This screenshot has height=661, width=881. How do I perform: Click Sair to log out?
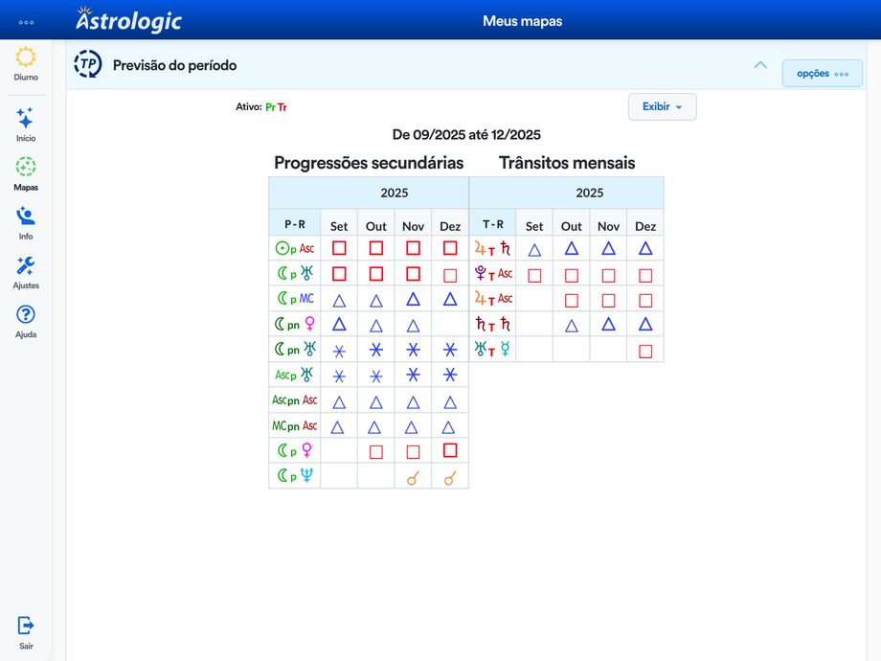pos(26,633)
